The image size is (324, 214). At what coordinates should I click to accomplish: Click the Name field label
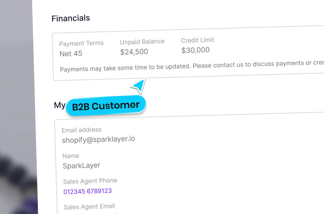coord(71,156)
